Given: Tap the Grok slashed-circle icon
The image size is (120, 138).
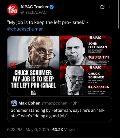Looking at the screenshot, I should [102, 7].
